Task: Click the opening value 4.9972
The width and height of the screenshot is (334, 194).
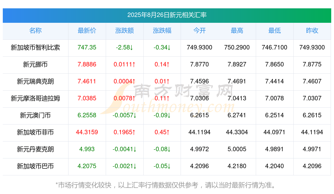Action: [200, 149]
